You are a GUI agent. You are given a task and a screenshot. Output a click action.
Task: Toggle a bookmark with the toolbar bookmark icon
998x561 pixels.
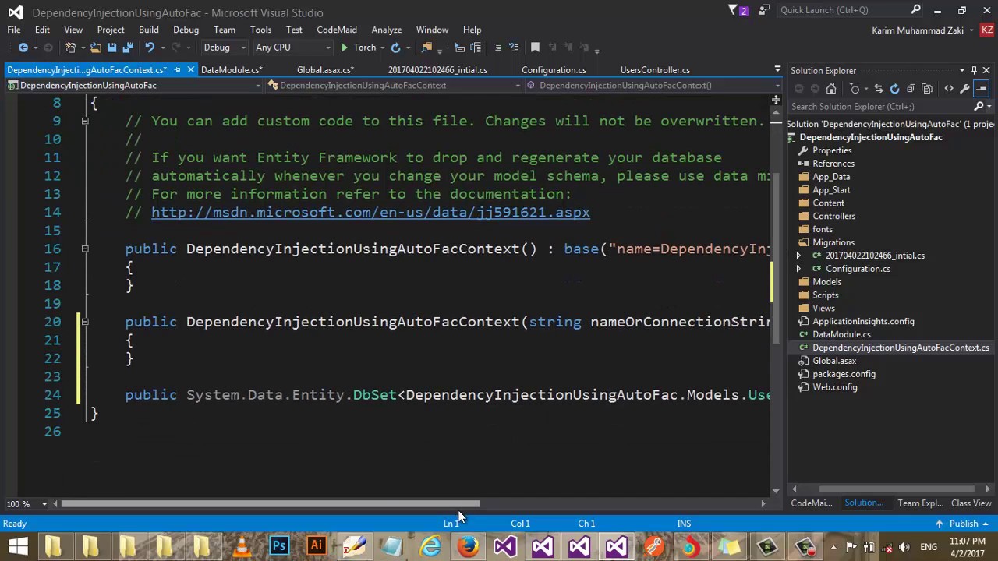point(535,48)
